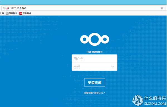This screenshot has width=167, height=107.
Task: Click the 安装完成 button
Action: pos(95,83)
